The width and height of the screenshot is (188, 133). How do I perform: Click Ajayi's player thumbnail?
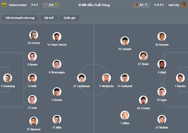pyautogui.click(x=162, y=64)
